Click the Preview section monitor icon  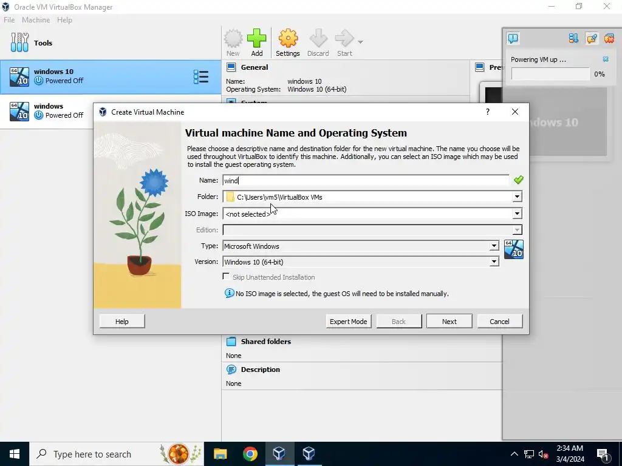point(480,67)
